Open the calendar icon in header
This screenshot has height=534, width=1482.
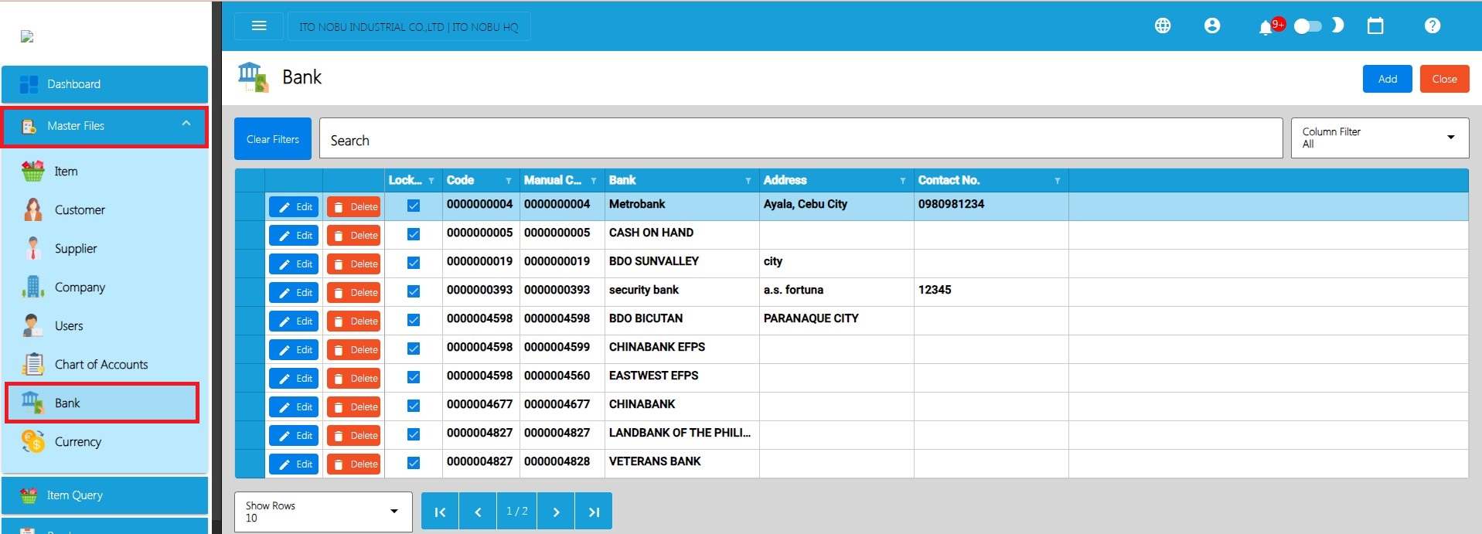tap(1375, 26)
